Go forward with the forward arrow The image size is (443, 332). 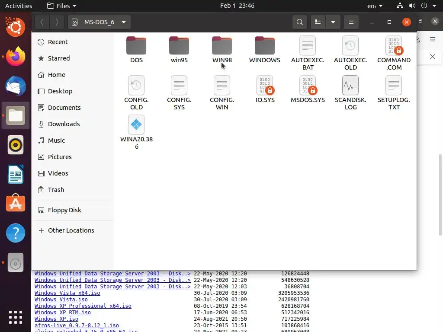(x=57, y=22)
